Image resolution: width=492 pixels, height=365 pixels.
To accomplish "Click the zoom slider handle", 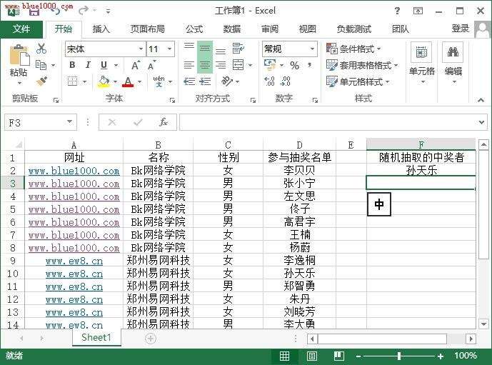I will pos(398,356).
